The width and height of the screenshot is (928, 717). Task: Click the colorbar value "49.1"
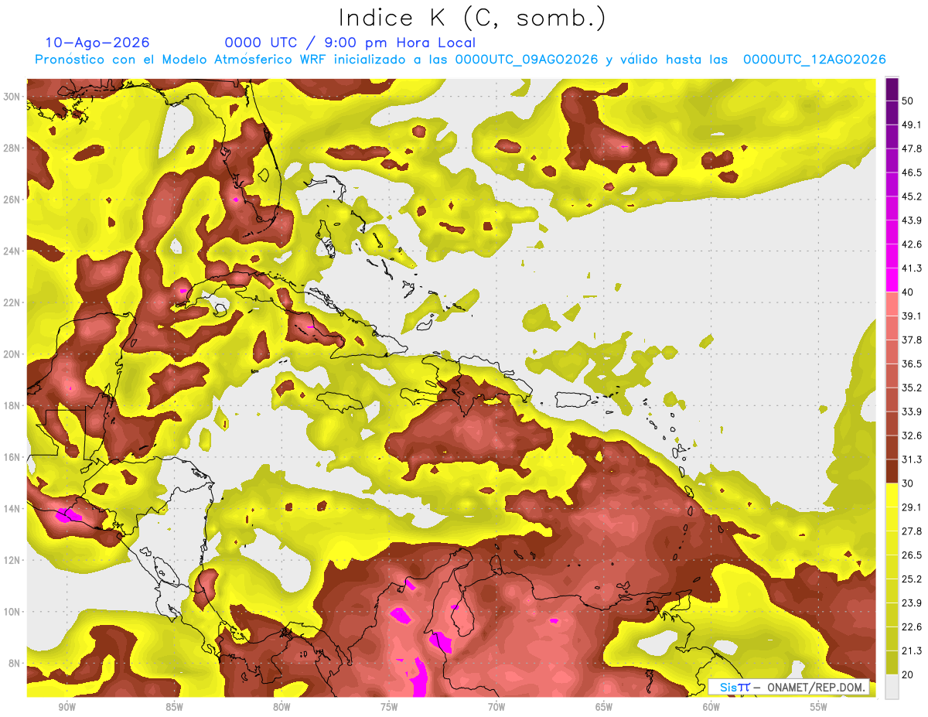(x=912, y=125)
